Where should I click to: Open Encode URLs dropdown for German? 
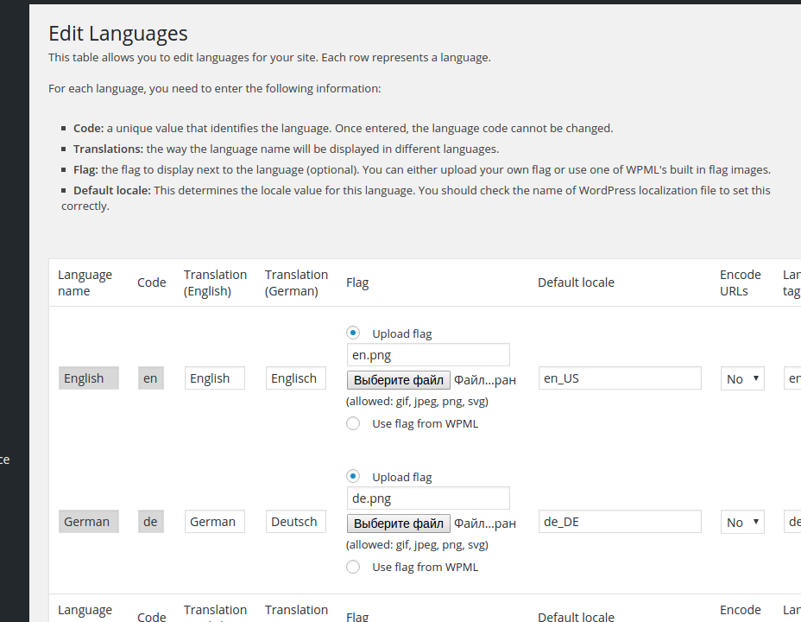tap(742, 522)
